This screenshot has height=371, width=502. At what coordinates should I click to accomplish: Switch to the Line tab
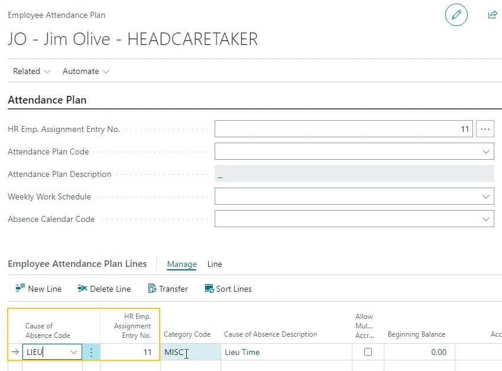click(214, 264)
